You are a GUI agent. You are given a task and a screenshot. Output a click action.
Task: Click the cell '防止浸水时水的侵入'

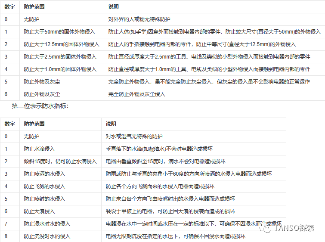pyautogui.click(x=47, y=224)
